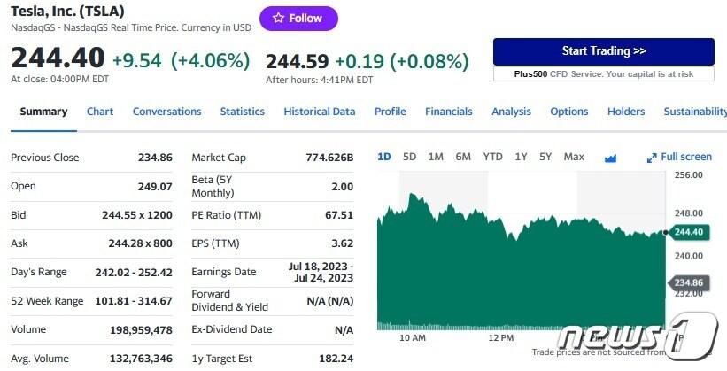Choose the 6M chart range

click(x=463, y=157)
